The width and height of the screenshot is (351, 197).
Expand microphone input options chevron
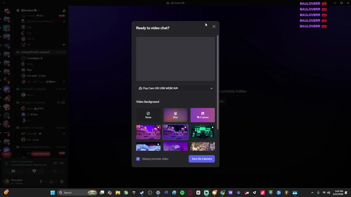coord(45,181)
